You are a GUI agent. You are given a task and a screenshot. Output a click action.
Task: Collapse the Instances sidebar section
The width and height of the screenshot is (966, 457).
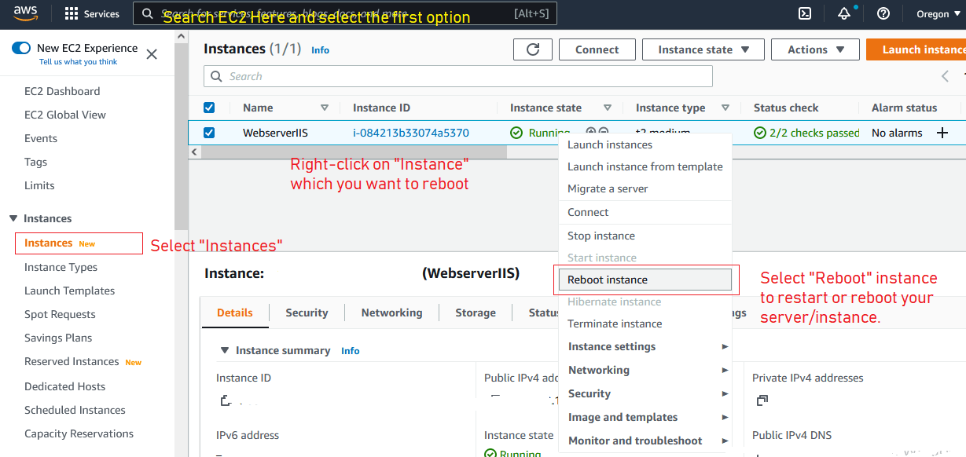pyautogui.click(x=13, y=218)
